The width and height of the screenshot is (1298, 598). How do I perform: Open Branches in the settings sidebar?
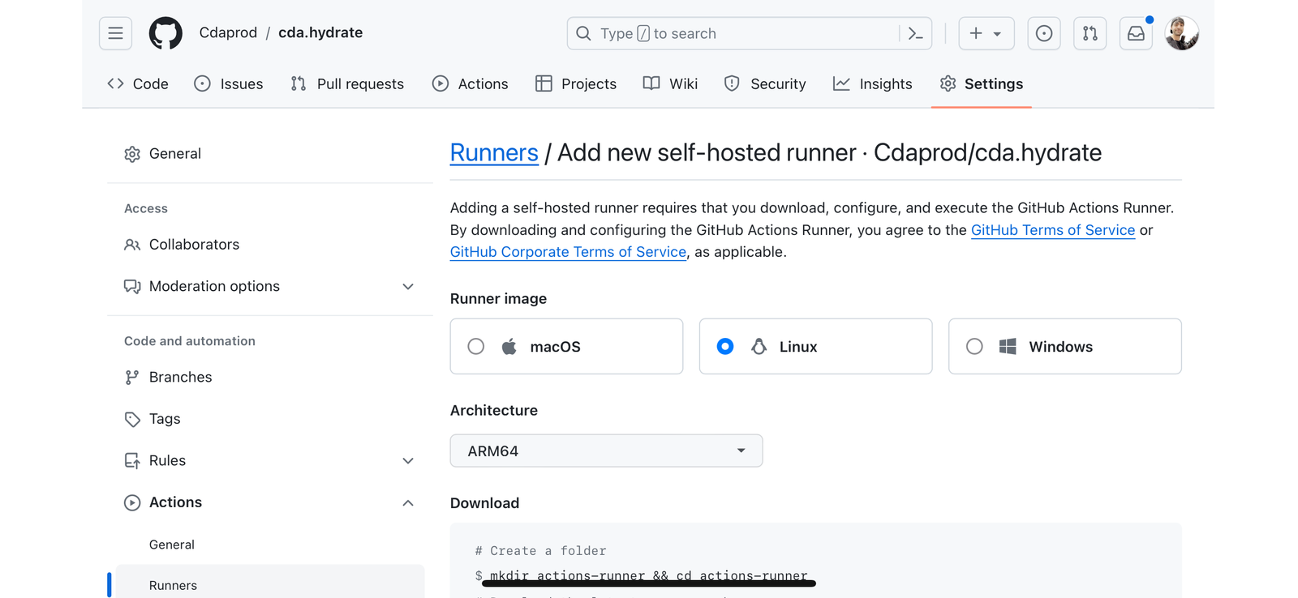point(180,378)
